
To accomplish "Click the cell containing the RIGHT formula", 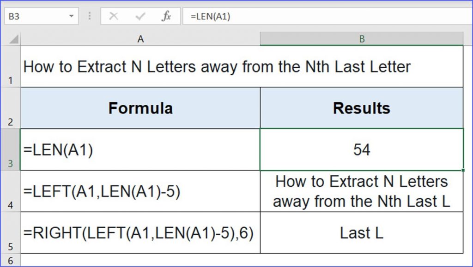I will 140,233.
